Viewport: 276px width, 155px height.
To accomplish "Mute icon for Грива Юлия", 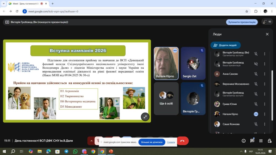I will 256,104.
